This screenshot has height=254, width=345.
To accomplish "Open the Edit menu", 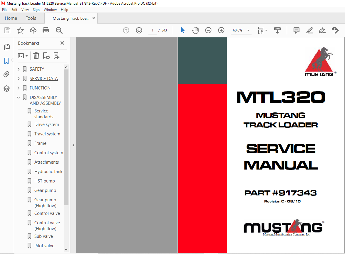I will click(14, 10).
